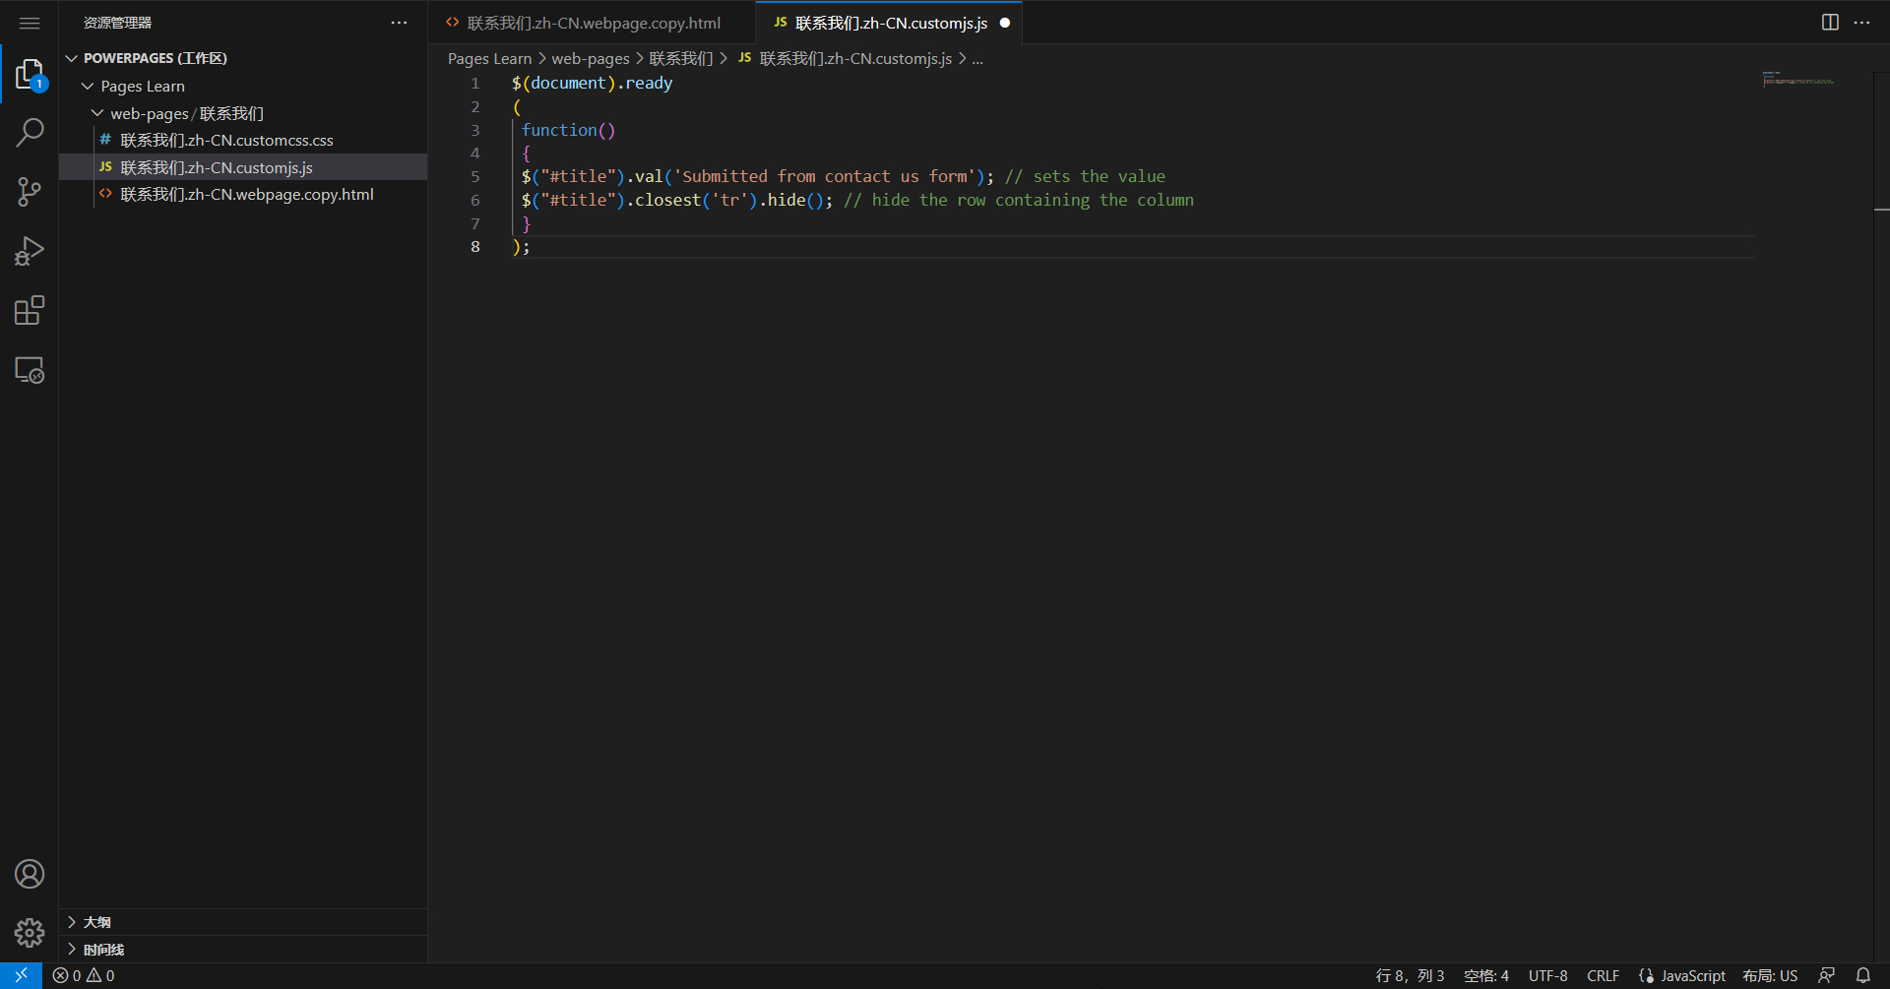Viewport: 1890px width, 989px height.
Task: Open the Manage settings gear
Action: [30, 932]
